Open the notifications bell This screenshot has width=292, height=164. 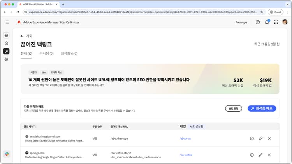[267, 22]
